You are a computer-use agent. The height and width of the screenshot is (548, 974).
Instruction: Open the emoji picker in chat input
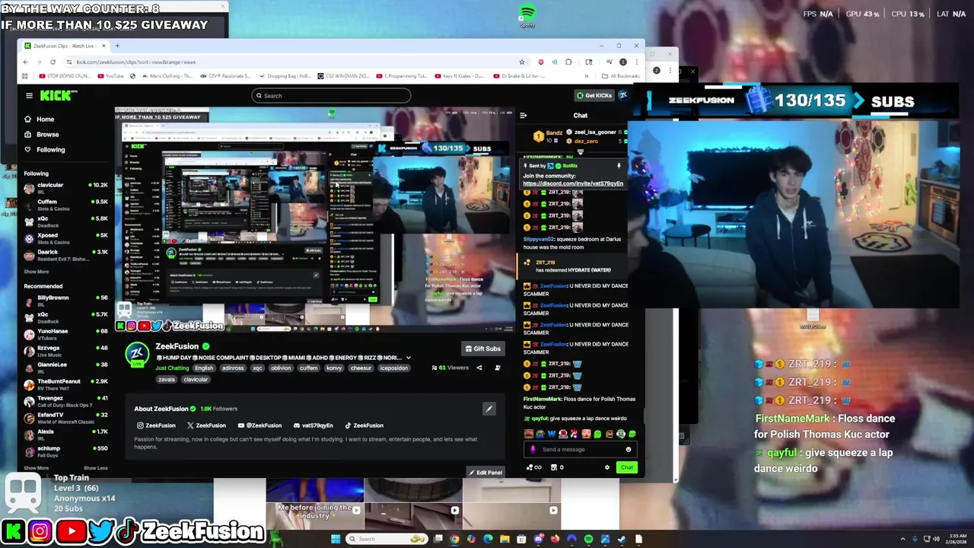[x=628, y=450]
